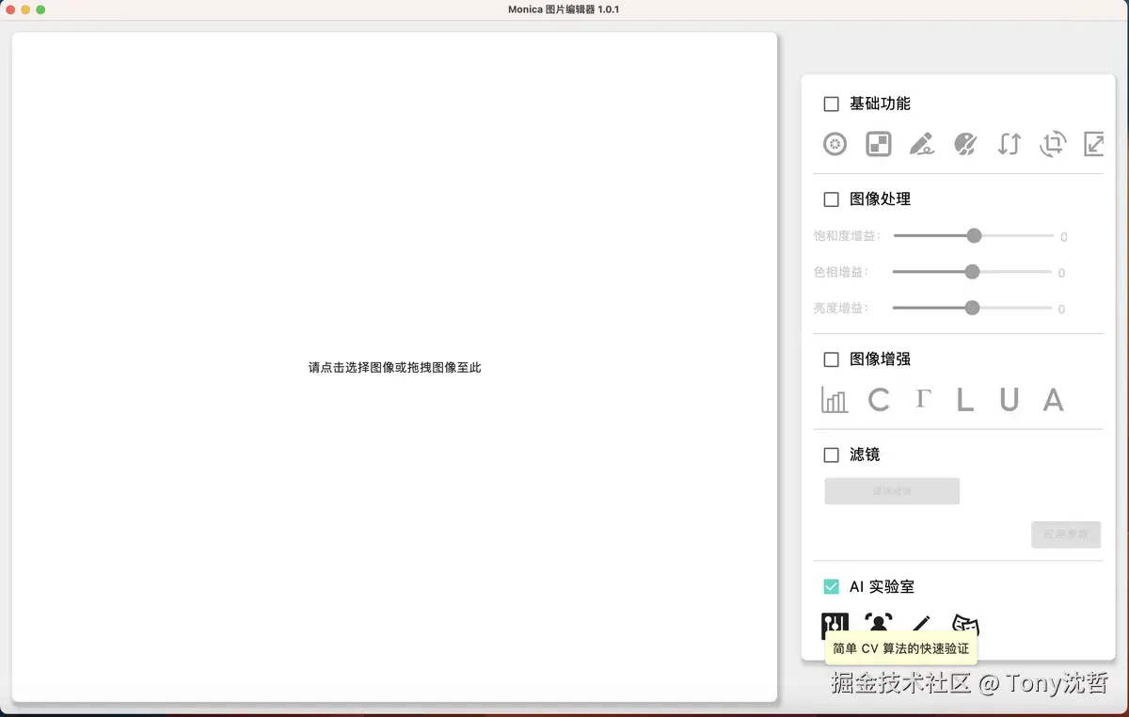
Task: Disable the AI 实验室 checkbox
Action: [831, 586]
